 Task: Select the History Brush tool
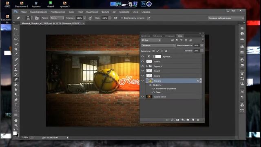click(16, 74)
